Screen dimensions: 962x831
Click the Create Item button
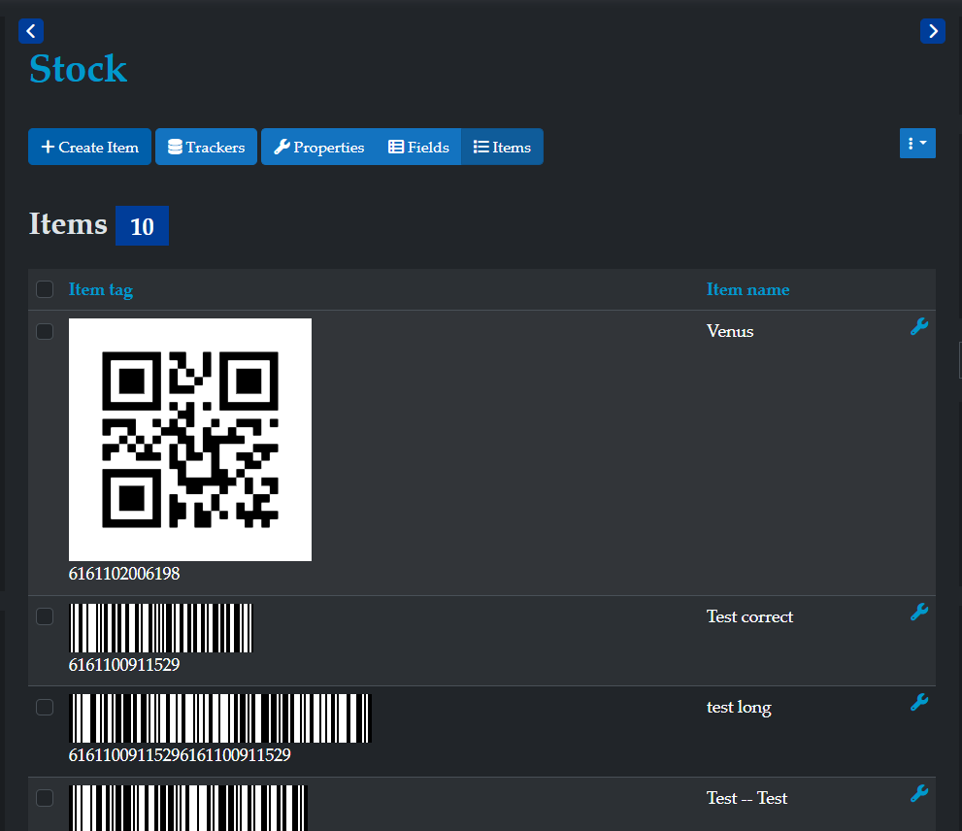(x=89, y=147)
